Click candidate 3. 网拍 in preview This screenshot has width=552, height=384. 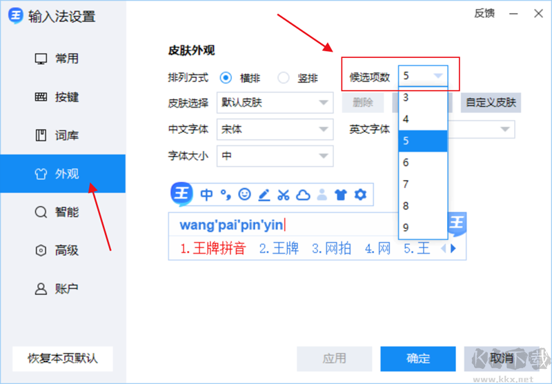click(332, 249)
